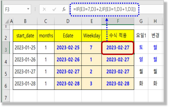Image resolution: width=169 pixels, height=107 pixels.
Task: Select row 2 header
Action: 6,36
